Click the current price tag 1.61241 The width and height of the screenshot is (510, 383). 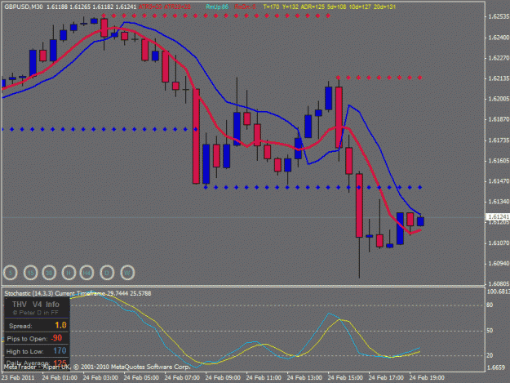pyautogui.click(x=498, y=216)
